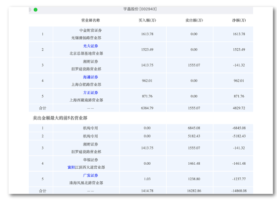Click section heading 卖出金额最大的前5名营业部
277x200 pixels.
click(x=60, y=118)
